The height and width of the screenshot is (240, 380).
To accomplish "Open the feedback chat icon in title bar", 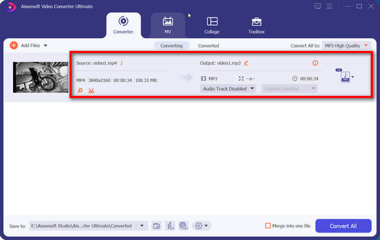I will [x=318, y=6].
